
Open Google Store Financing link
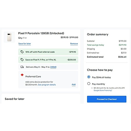pyautogui.click(x=103, y=91)
